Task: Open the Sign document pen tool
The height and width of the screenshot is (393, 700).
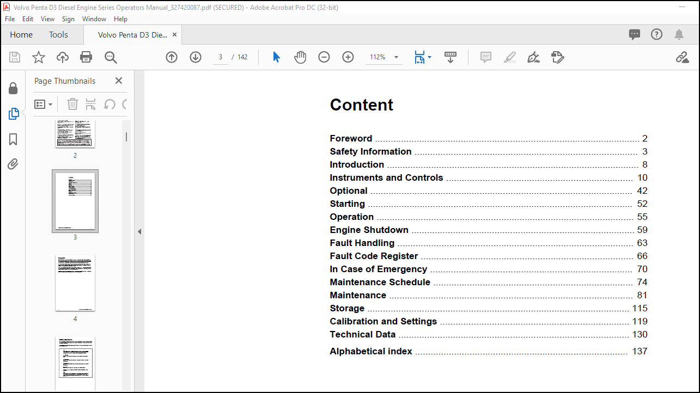Action: coord(534,57)
